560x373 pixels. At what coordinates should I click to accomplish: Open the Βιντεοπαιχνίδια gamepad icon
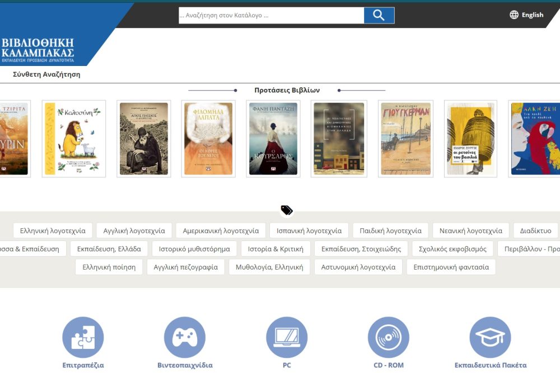(x=185, y=337)
